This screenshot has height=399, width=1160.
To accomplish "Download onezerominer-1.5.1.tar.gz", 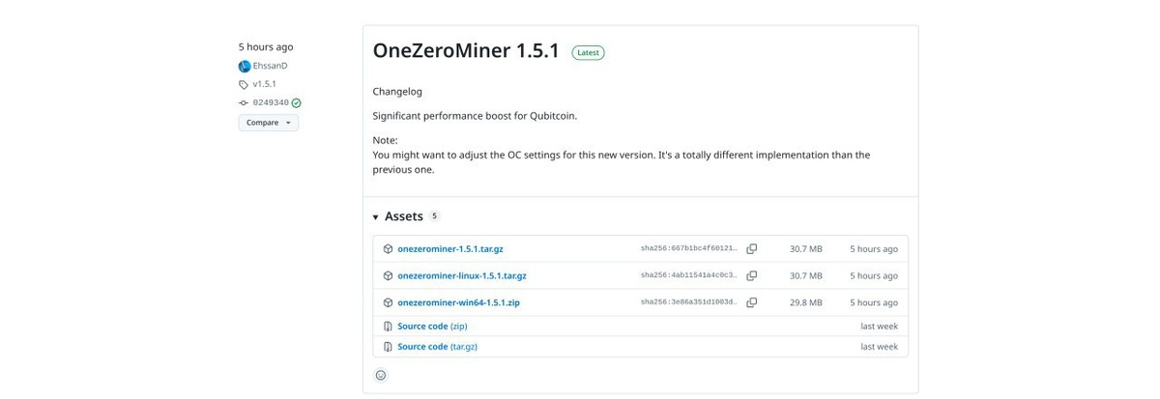I will pyautogui.click(x=449, y=249).
